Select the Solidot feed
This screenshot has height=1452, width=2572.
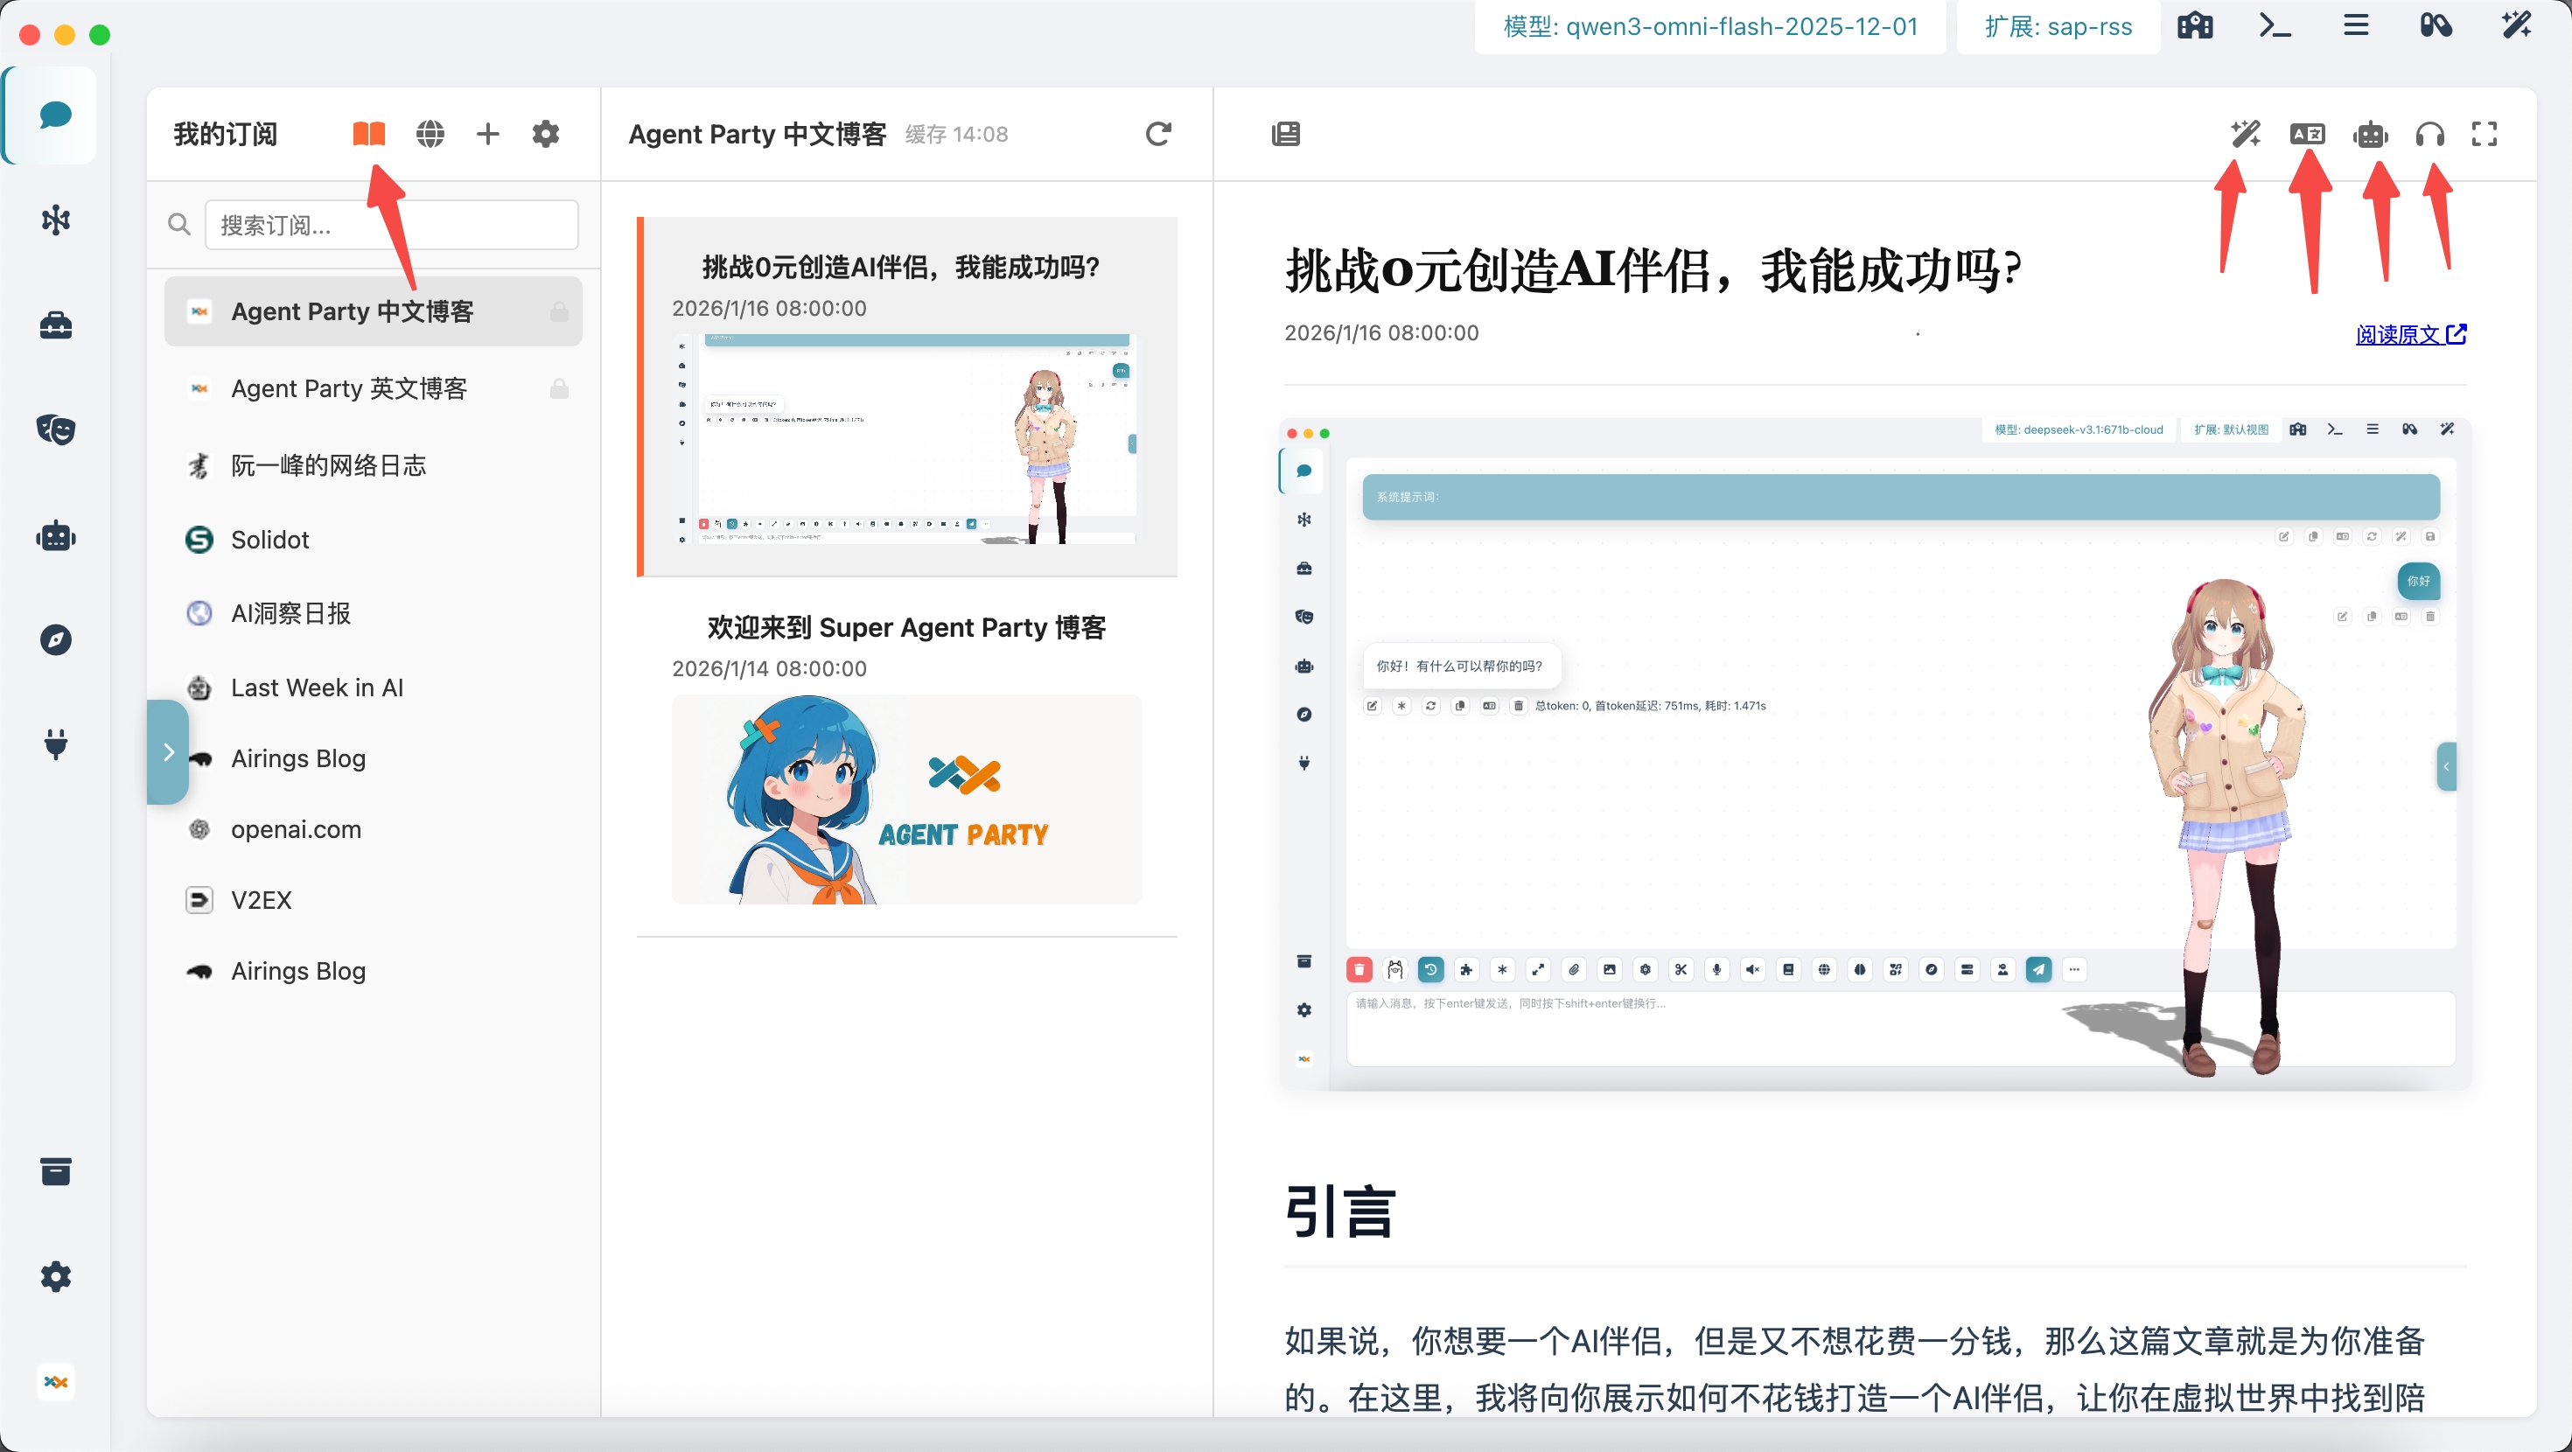point(374,540)
